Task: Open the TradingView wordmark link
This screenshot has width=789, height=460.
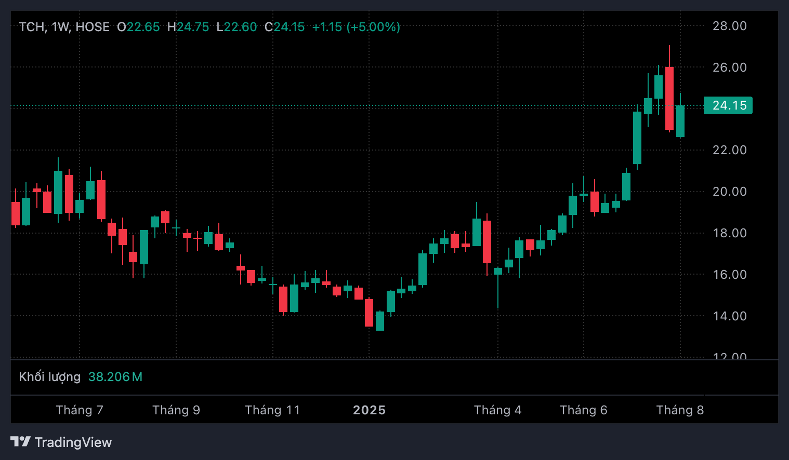Action: (73, 442)
